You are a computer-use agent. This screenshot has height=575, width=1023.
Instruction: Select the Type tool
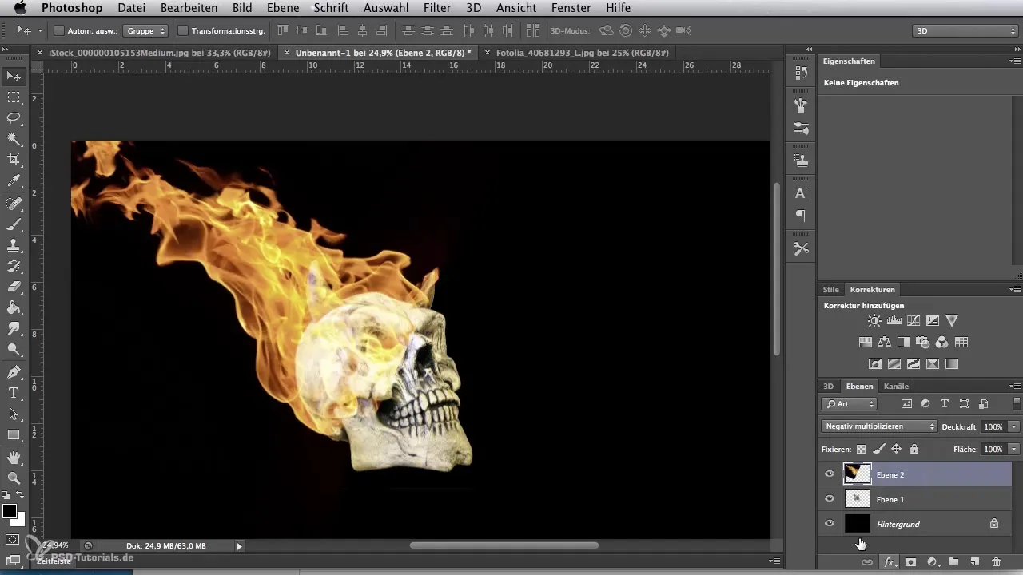pos(14,393)
